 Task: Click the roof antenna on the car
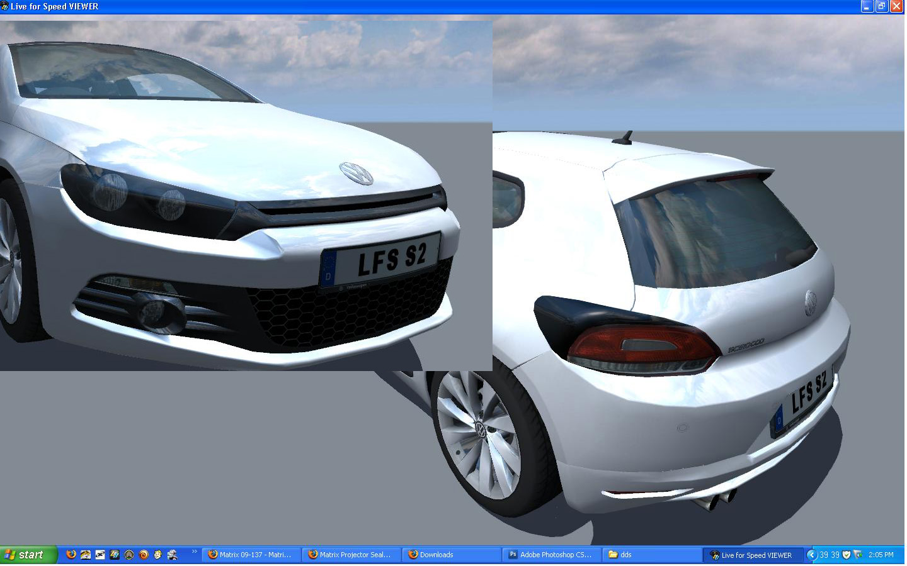[x=623, y=137]
